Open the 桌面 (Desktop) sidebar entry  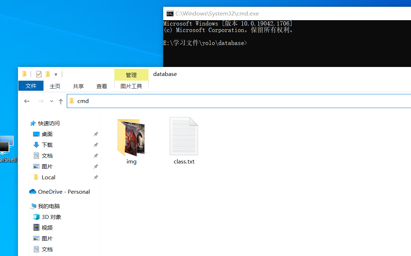coord(47,134)
